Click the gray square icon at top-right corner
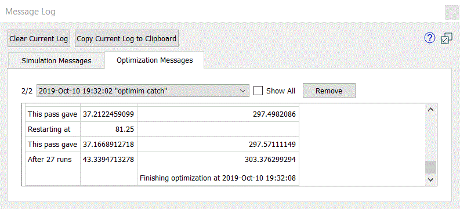This screenshot has height=209, width=460. tap(452, 12)
